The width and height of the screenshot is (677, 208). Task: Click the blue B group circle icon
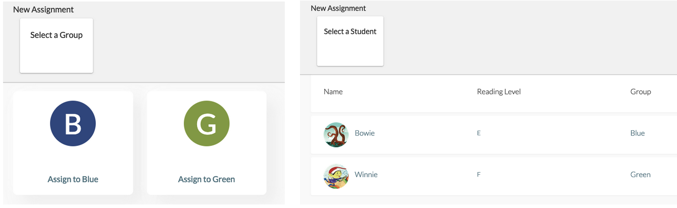(x=73, y=124)
